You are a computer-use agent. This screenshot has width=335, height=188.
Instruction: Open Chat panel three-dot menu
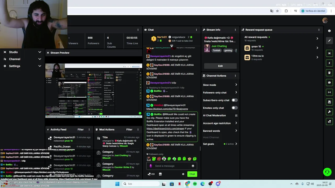(x=196, y=30)
